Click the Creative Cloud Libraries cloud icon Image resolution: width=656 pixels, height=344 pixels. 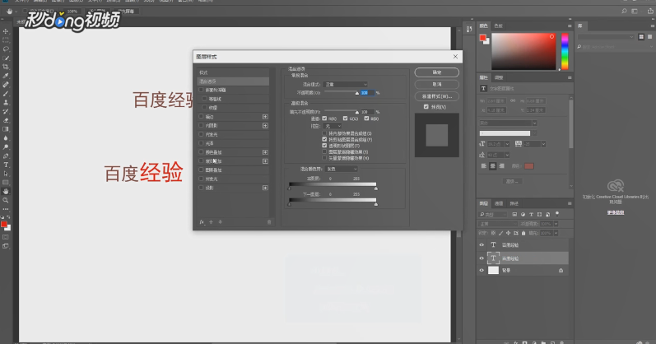(x=616, y=185)
